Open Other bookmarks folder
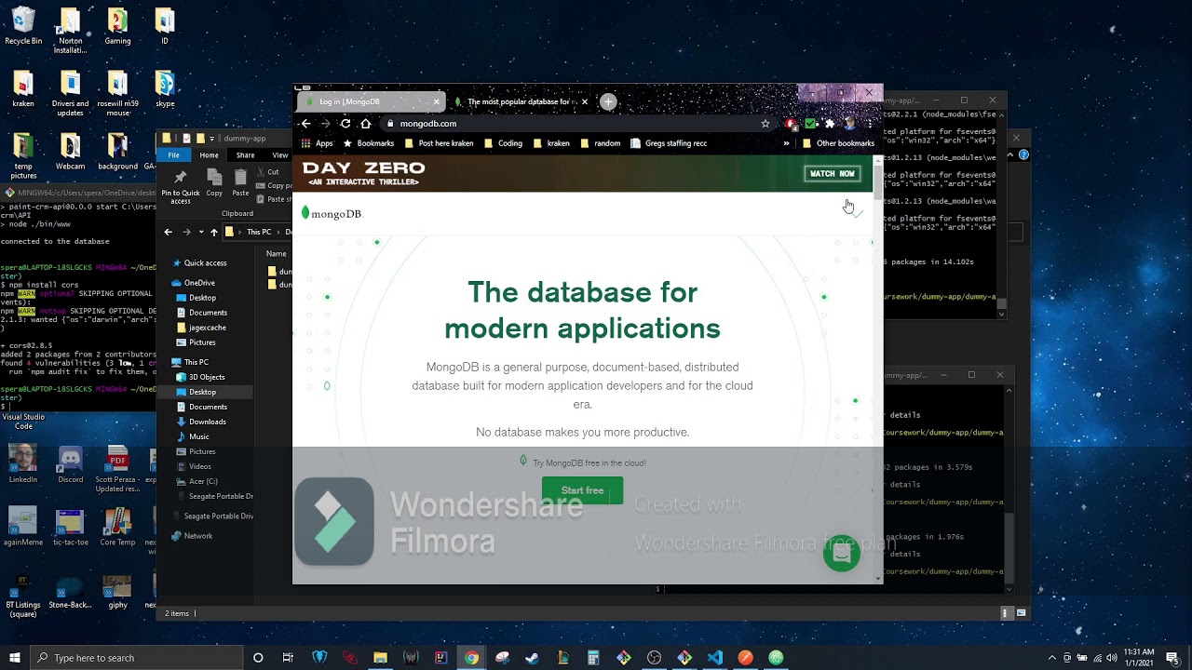 838,143
